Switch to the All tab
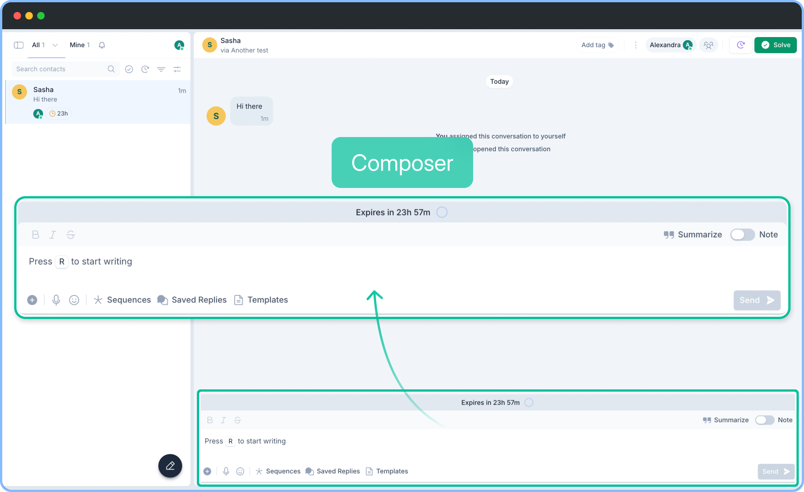804x492 pixels. pos(38,45)
